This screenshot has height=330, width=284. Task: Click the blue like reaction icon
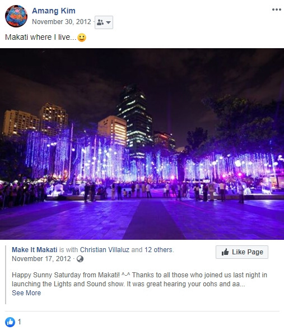[10, 322]
